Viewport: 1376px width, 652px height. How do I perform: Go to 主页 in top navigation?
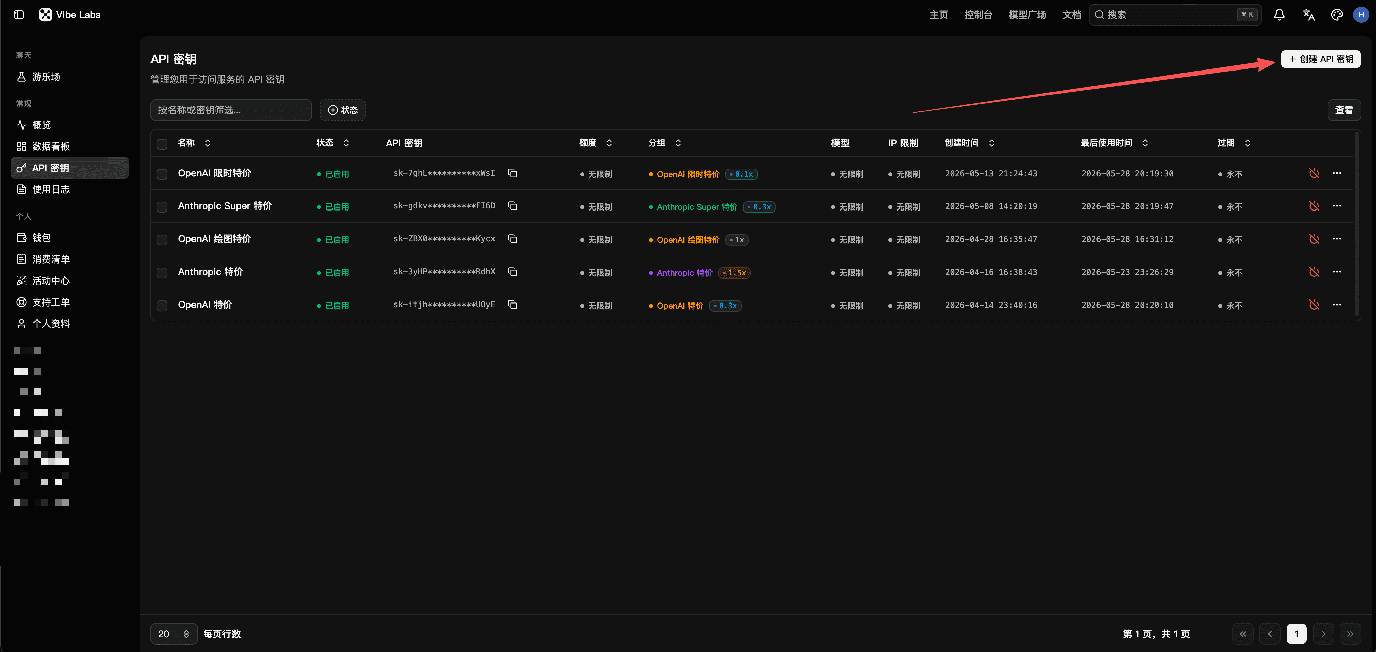coord(939,15)
